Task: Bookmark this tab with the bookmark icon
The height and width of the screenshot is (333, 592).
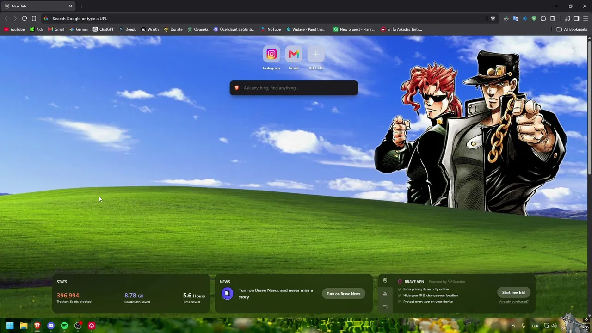Action: (34, 18)
